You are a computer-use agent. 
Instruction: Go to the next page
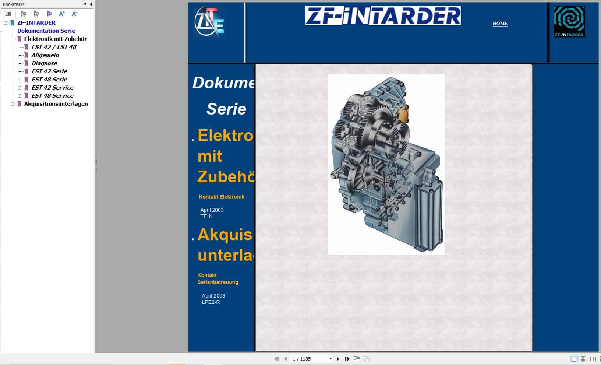point(338,359)
